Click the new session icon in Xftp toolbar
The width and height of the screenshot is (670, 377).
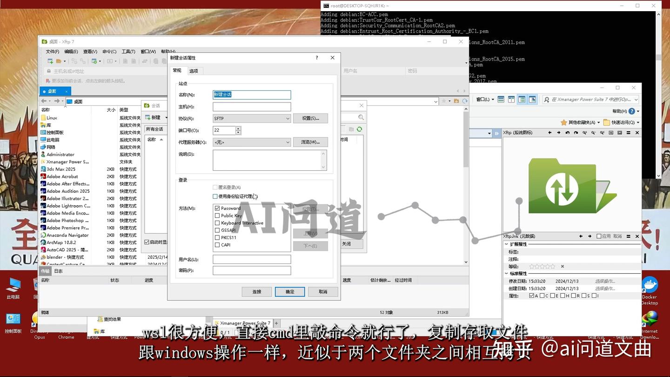pyautogui.click(x=50, y=61)
